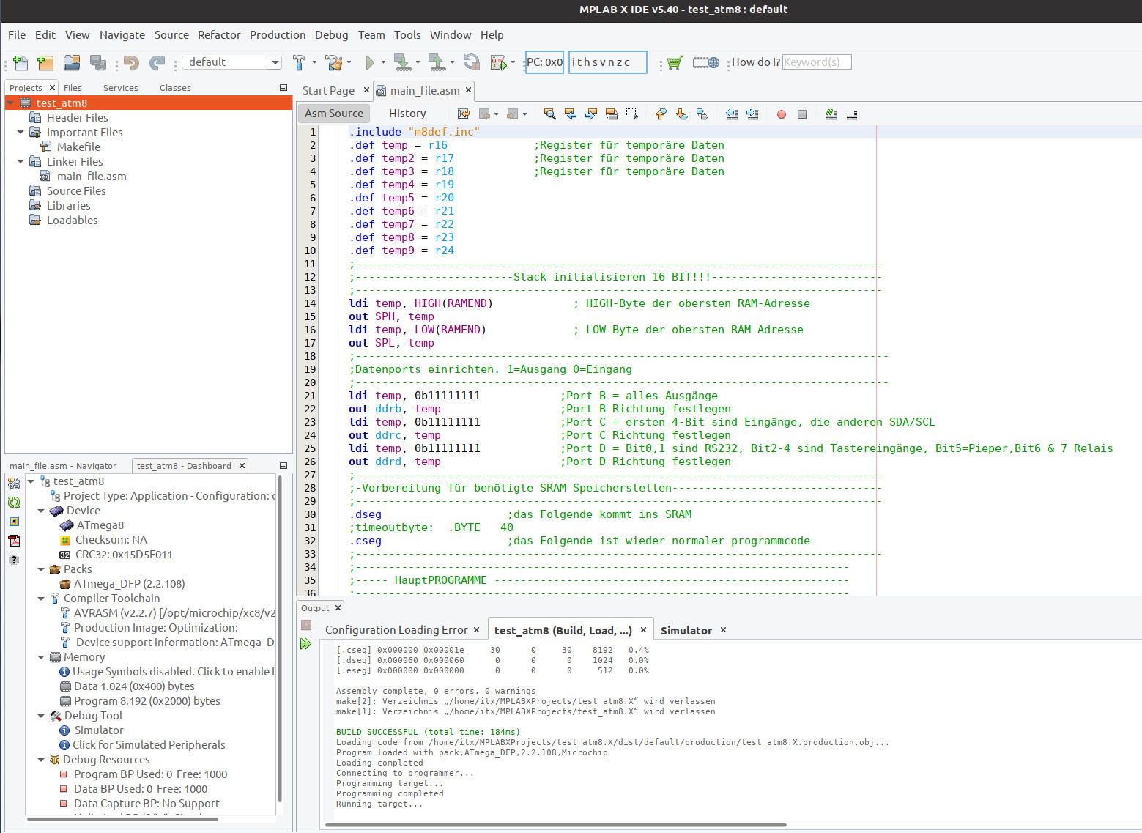Open the Debug menu
Image resolution: width=1142 pixels, height=833 pixels.
click(x=332, y=35)
